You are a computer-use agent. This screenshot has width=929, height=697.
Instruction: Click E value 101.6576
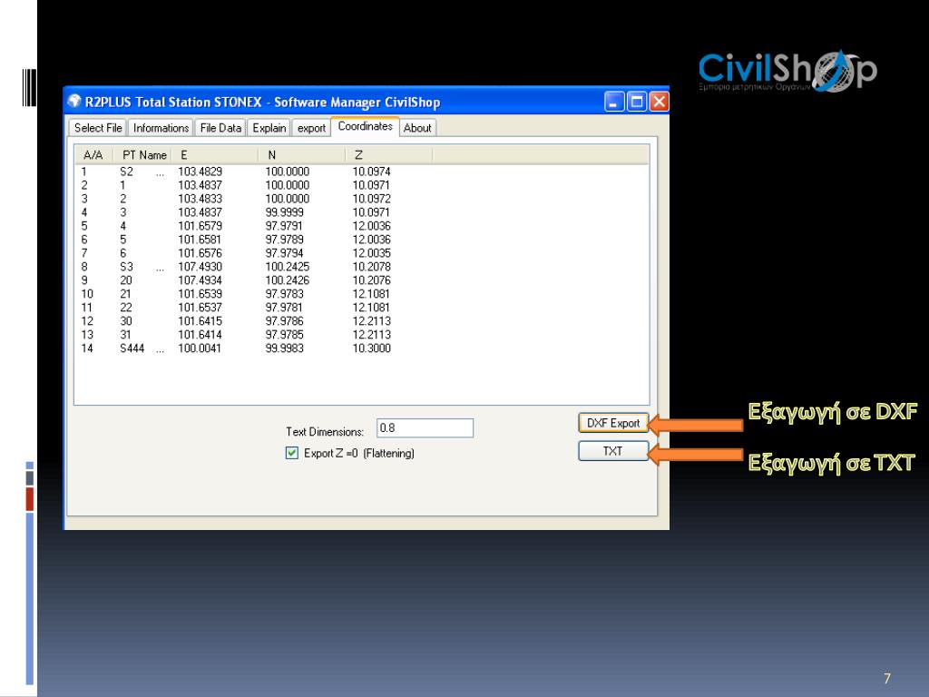pyautogui.click(x=200, y=254)
